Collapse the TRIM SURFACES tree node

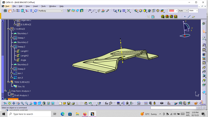(8, 82)
